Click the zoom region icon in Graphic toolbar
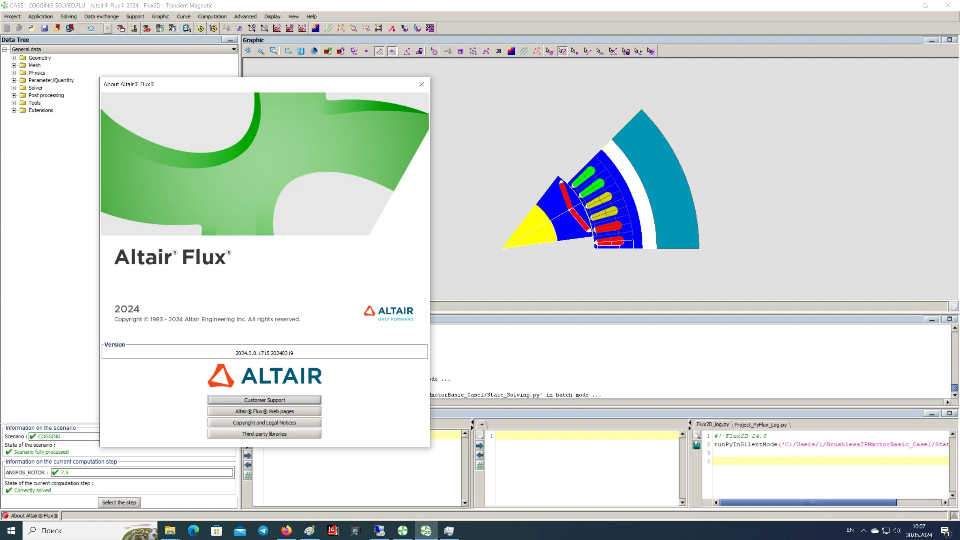Image resolution: width=960 pixels, height=540 pixels. (274, 51)
